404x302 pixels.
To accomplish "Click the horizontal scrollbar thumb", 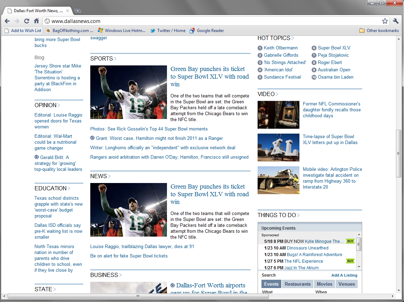I will click(x=138, y=296).
